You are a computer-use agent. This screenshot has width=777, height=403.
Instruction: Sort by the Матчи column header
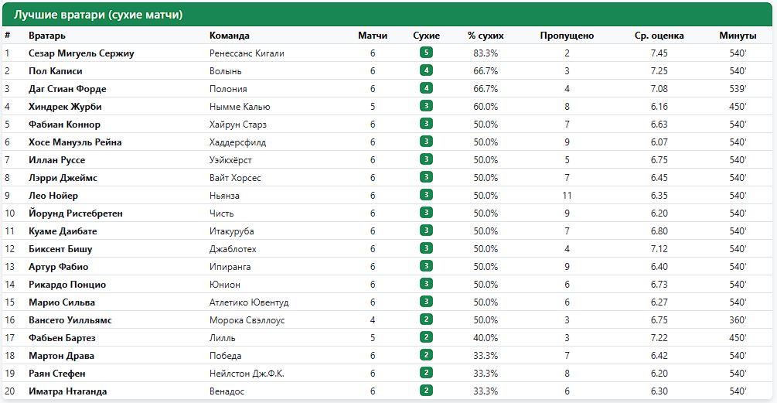[x=373, y=35]
